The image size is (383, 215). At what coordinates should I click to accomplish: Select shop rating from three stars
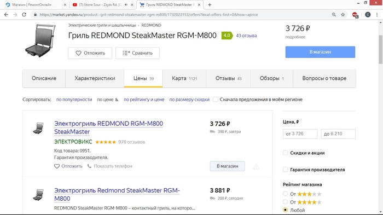pos(285,194)
